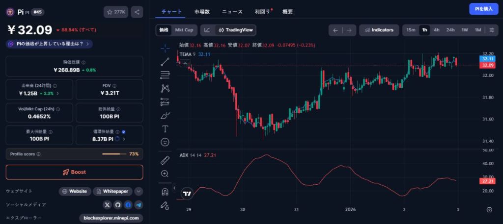This screenshot has width=503, height=224.
Task: Switch chart to 価格 price mode
Action: [x=164, y=30]
